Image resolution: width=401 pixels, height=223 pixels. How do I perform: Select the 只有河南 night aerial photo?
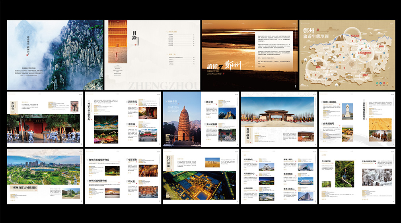[x=199, y=185]
